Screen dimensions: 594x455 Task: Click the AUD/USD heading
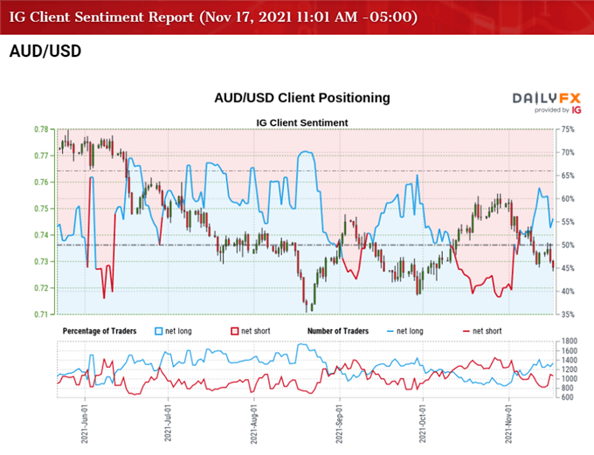pos(45,52)
